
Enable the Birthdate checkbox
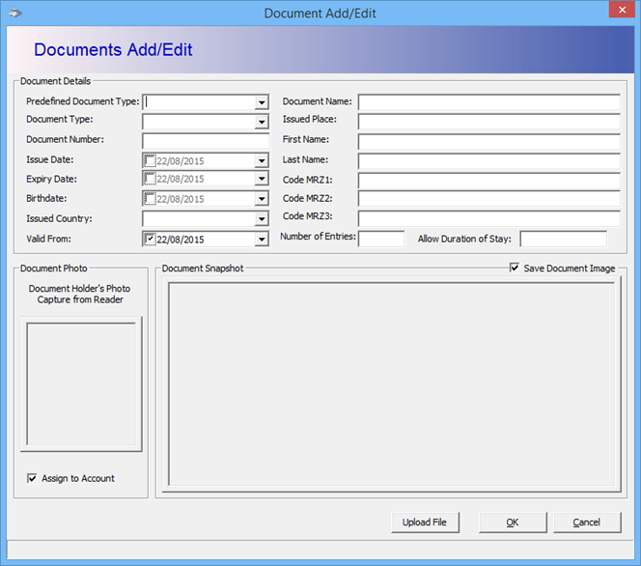pos(151,198)
